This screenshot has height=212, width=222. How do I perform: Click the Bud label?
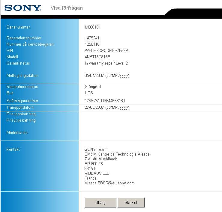[x=10, y=93]
